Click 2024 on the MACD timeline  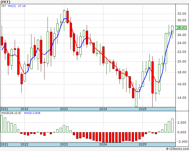103,144
